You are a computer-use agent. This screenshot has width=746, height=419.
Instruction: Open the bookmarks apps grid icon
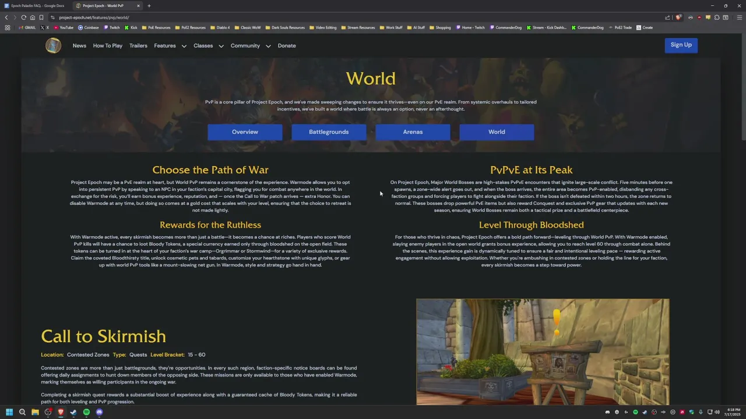[x=7, y=27]
